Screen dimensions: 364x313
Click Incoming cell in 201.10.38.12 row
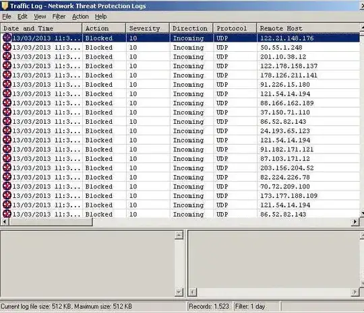click(x=188, y=57)
